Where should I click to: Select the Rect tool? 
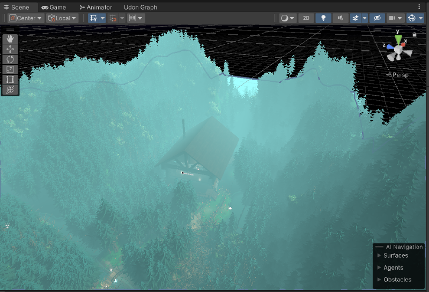(x=11, y=80)
